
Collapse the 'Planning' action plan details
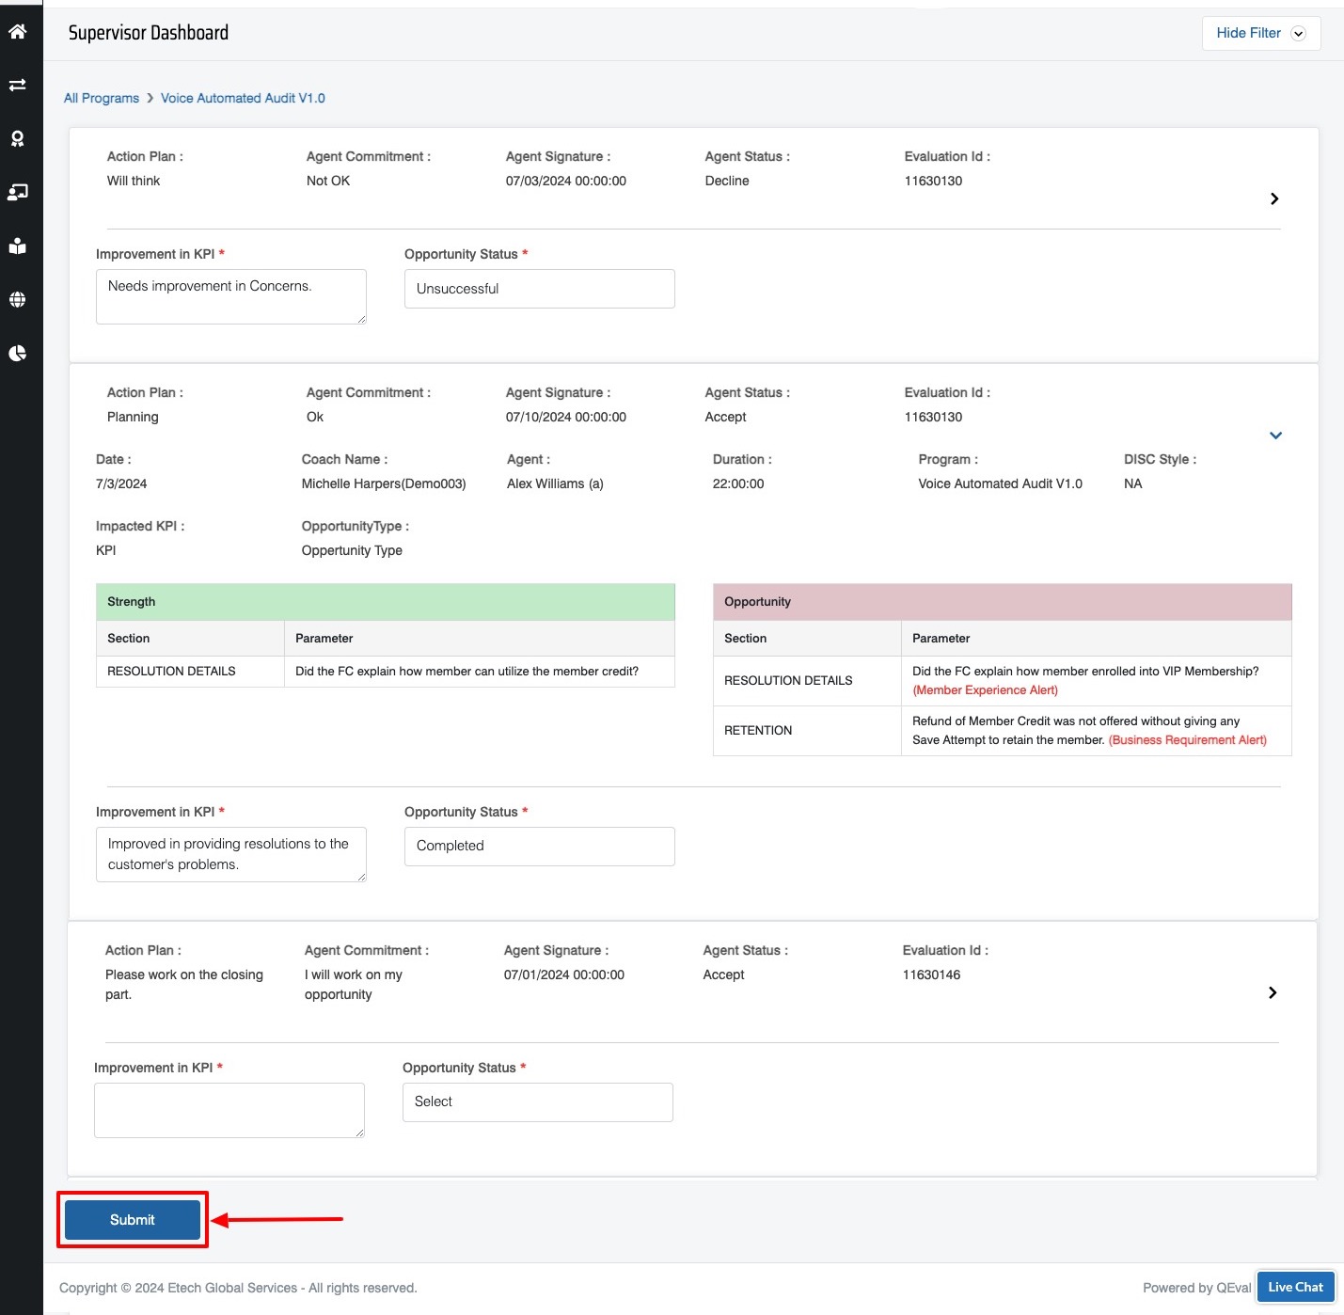point(1275,436)
